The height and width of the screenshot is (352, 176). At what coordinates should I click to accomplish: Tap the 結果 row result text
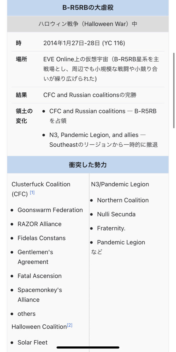[90, 95]
